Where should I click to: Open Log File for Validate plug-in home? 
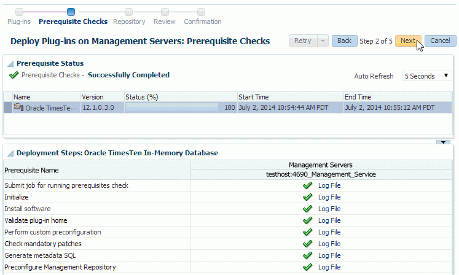point(329,220)
